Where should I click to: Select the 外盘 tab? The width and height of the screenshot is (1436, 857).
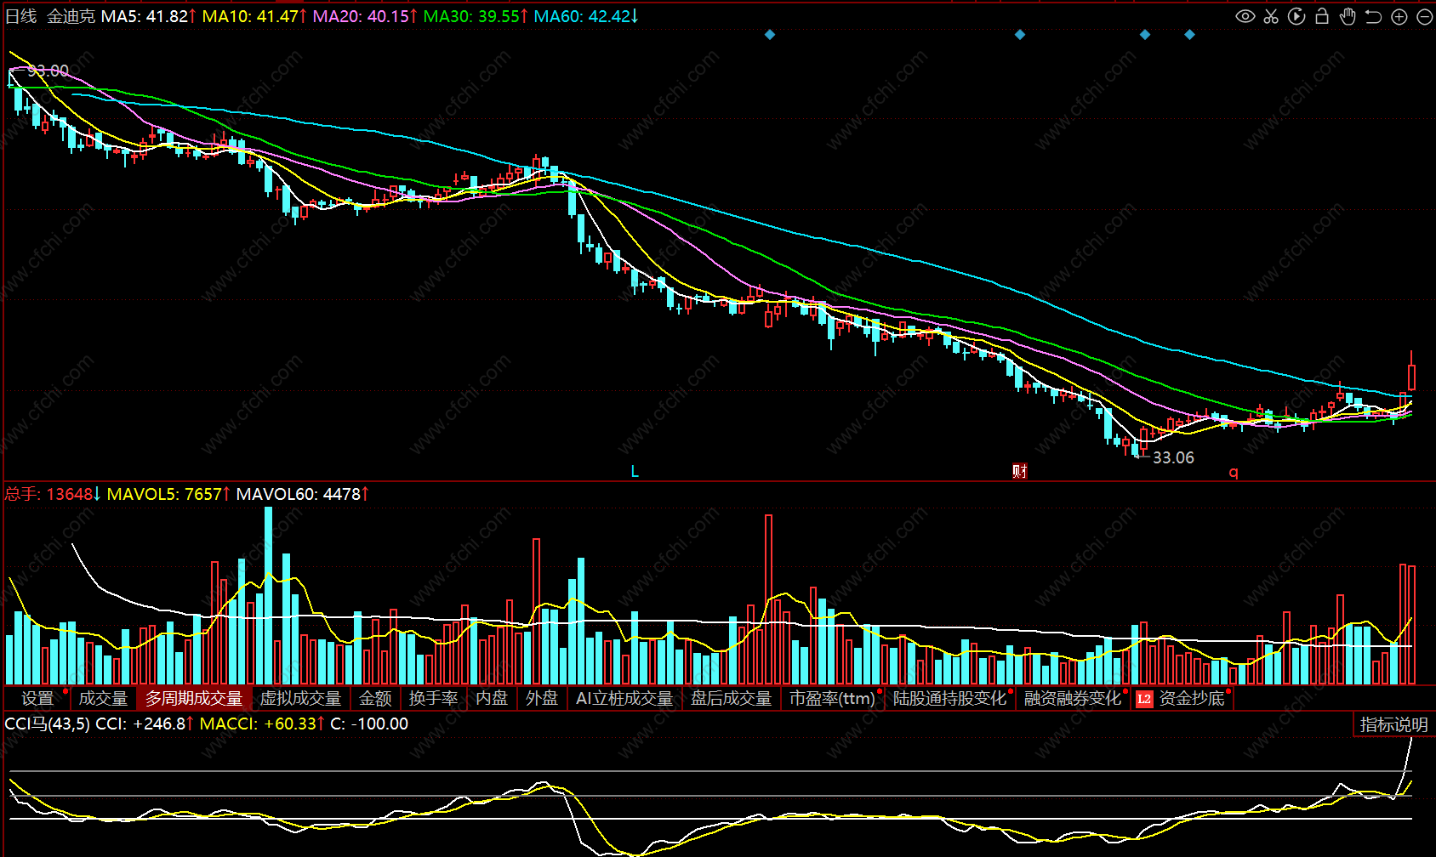tap(542, 698)
